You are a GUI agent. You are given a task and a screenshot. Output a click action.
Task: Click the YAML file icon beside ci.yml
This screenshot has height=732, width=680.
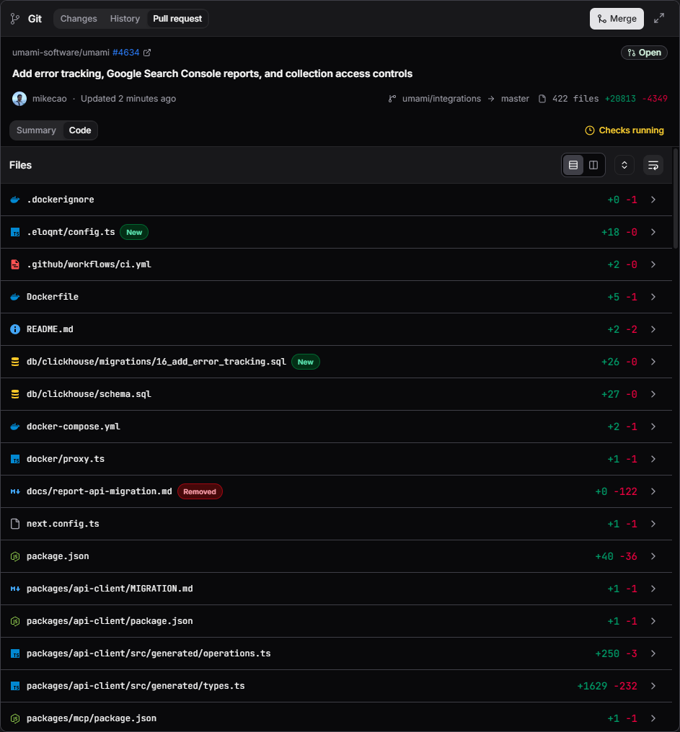click(15, 264)
